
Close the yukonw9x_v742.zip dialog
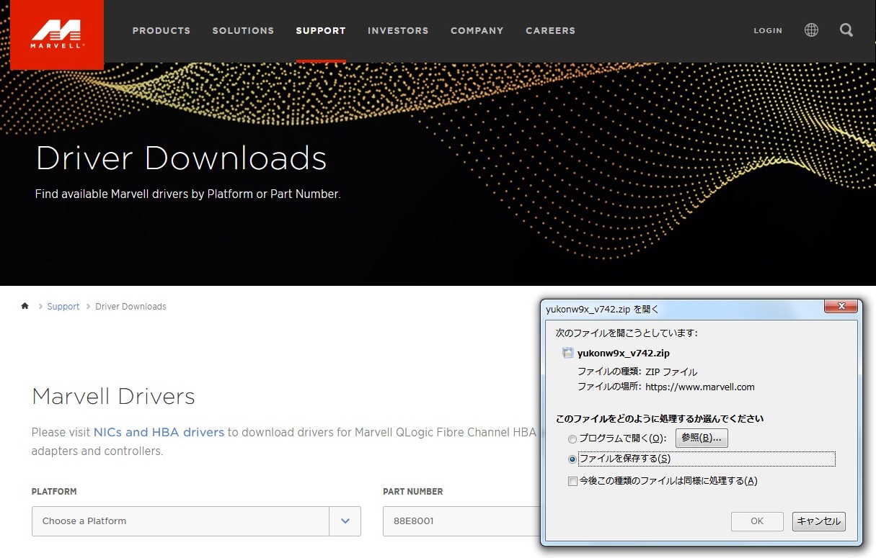click(841, 307)
